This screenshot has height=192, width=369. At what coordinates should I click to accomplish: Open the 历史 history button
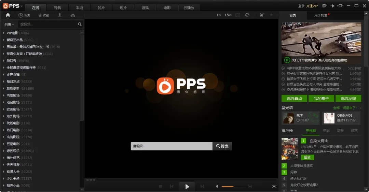(x=24, y=15)
